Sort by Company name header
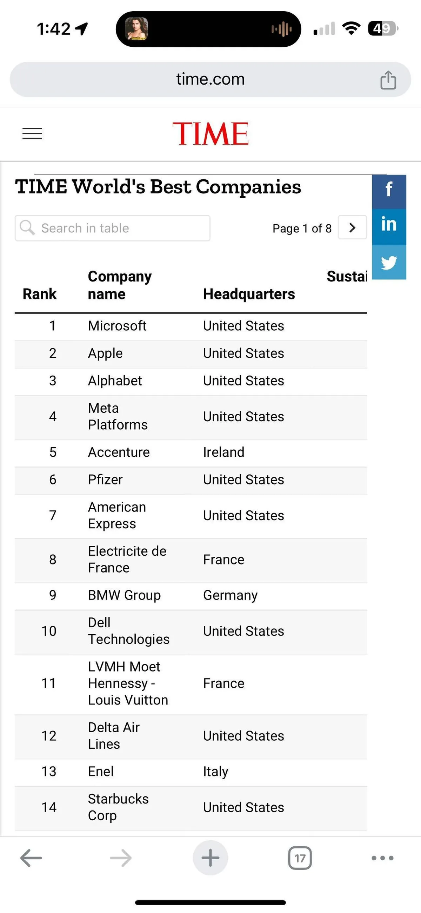 tap(120, 285)
